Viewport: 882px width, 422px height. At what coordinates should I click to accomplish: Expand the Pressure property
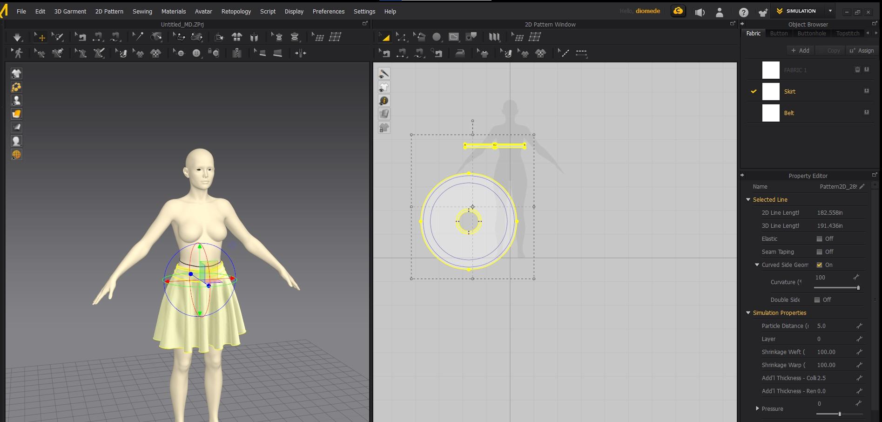pos(757,409)
